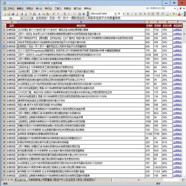
Task: Select the row 27 header
Action: 4,134
